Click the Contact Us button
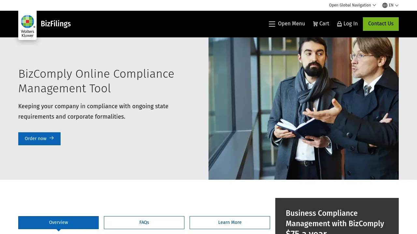Screen dimensions: 417x234 tap(381, 24)
